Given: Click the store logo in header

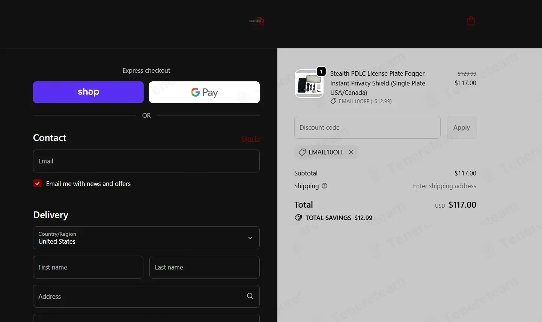Looking at the screenshot, I should (257, 21).
